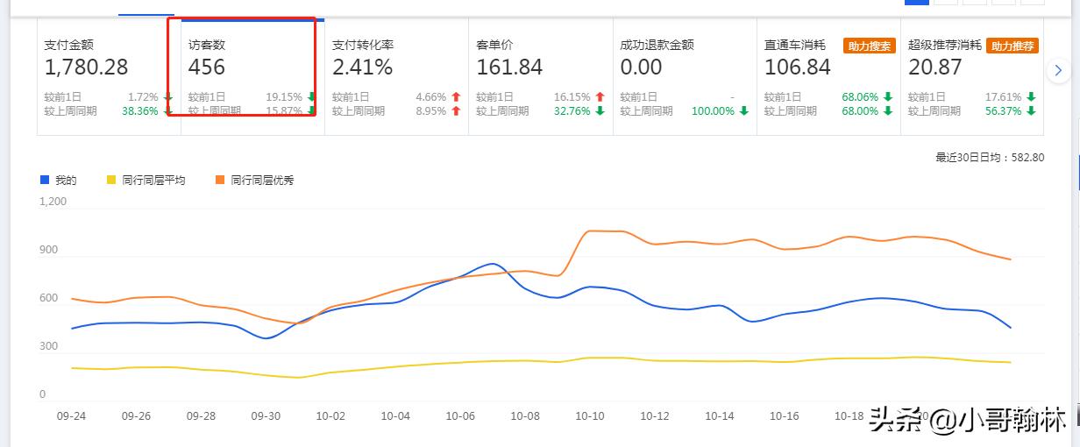
Task: Switch chart to 客单价 metric
Action: (540, 78)
